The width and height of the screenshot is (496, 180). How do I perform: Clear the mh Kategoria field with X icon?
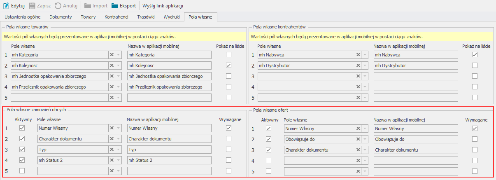point(112,55)
